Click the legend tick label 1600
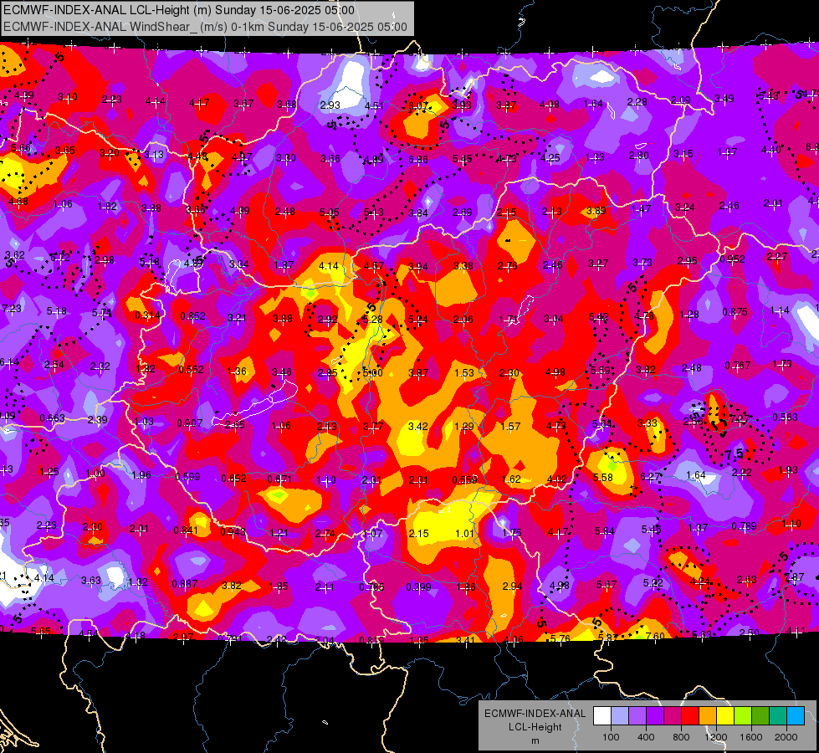819x753 pixels. (750, 737)
